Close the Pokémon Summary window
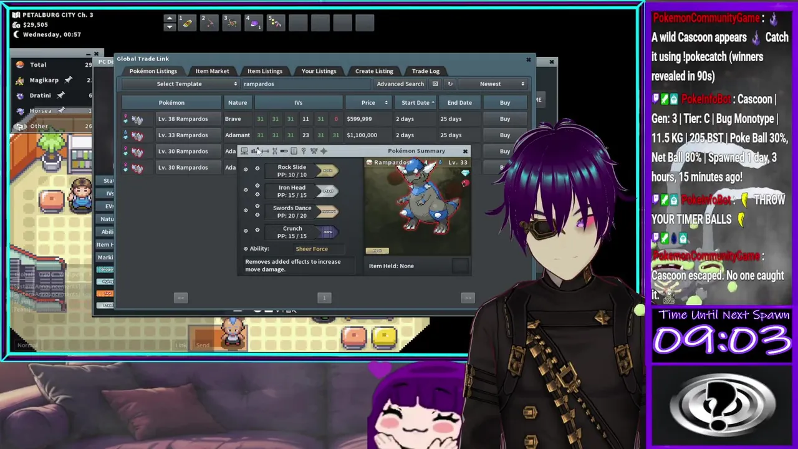The width and height of the screenshot is (798, 449). (465, 151)
